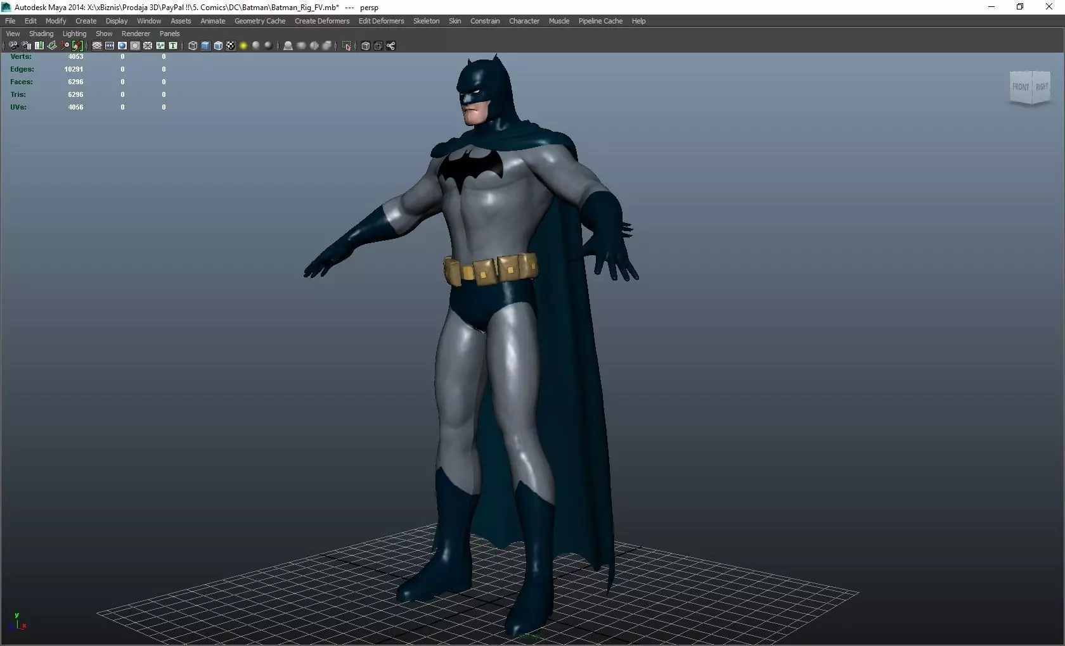This screenshot has height=646, width=1065.
Task: Toggle the Grid display icon
Action: (97, 46)
